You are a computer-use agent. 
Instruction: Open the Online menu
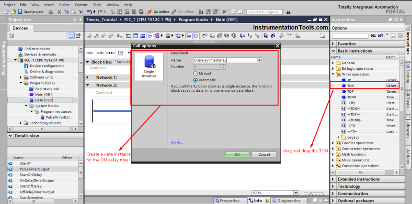point(64,4)
